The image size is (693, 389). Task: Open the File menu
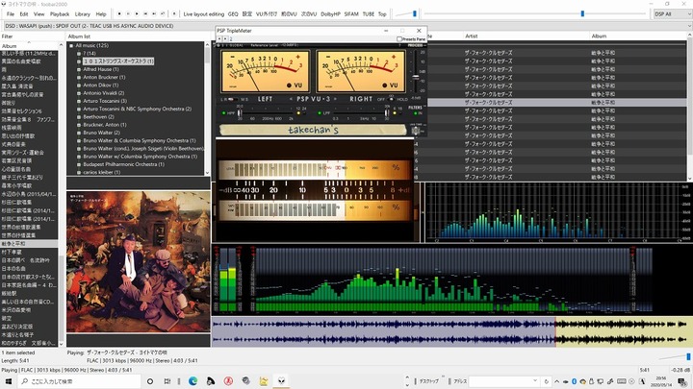pos(11,14)
